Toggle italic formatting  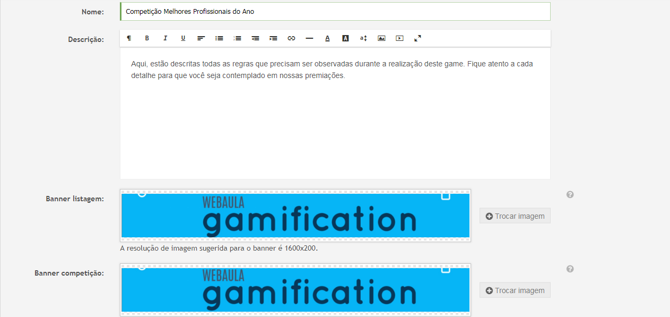coord(165,38)
